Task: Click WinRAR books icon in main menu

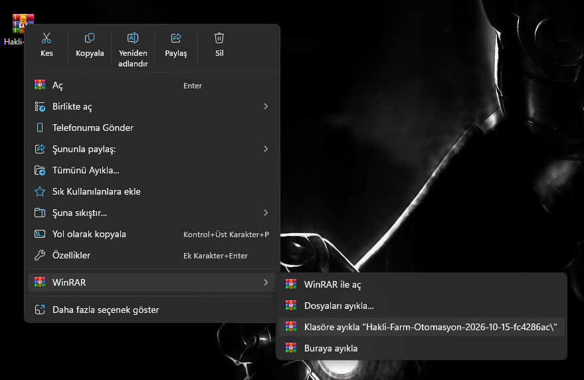Action: coord(40,282)
